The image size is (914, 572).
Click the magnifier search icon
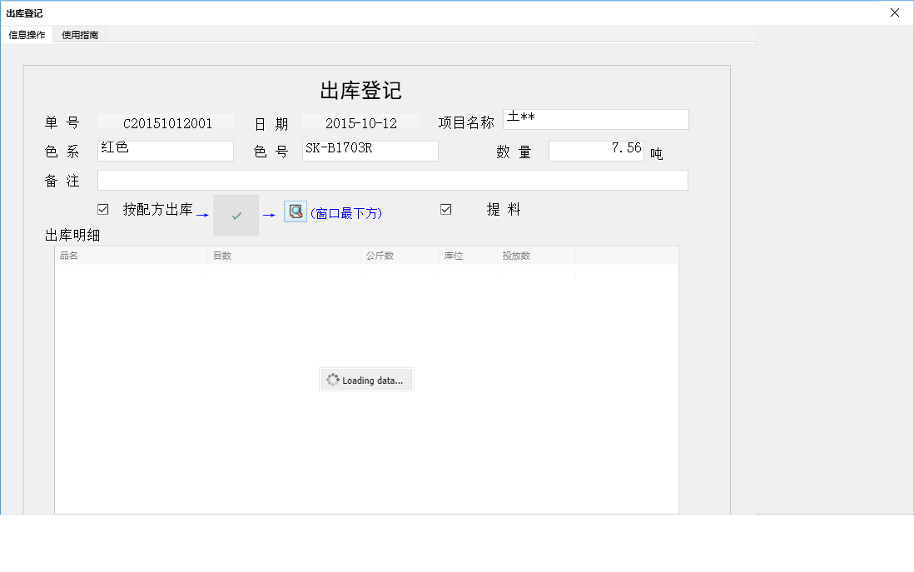(x=296, y=211)
